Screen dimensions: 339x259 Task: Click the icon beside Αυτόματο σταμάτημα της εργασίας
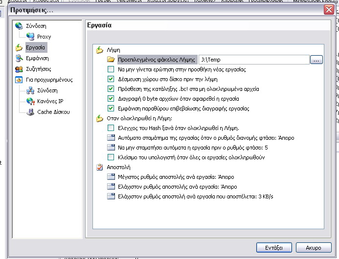coord(111,138)
